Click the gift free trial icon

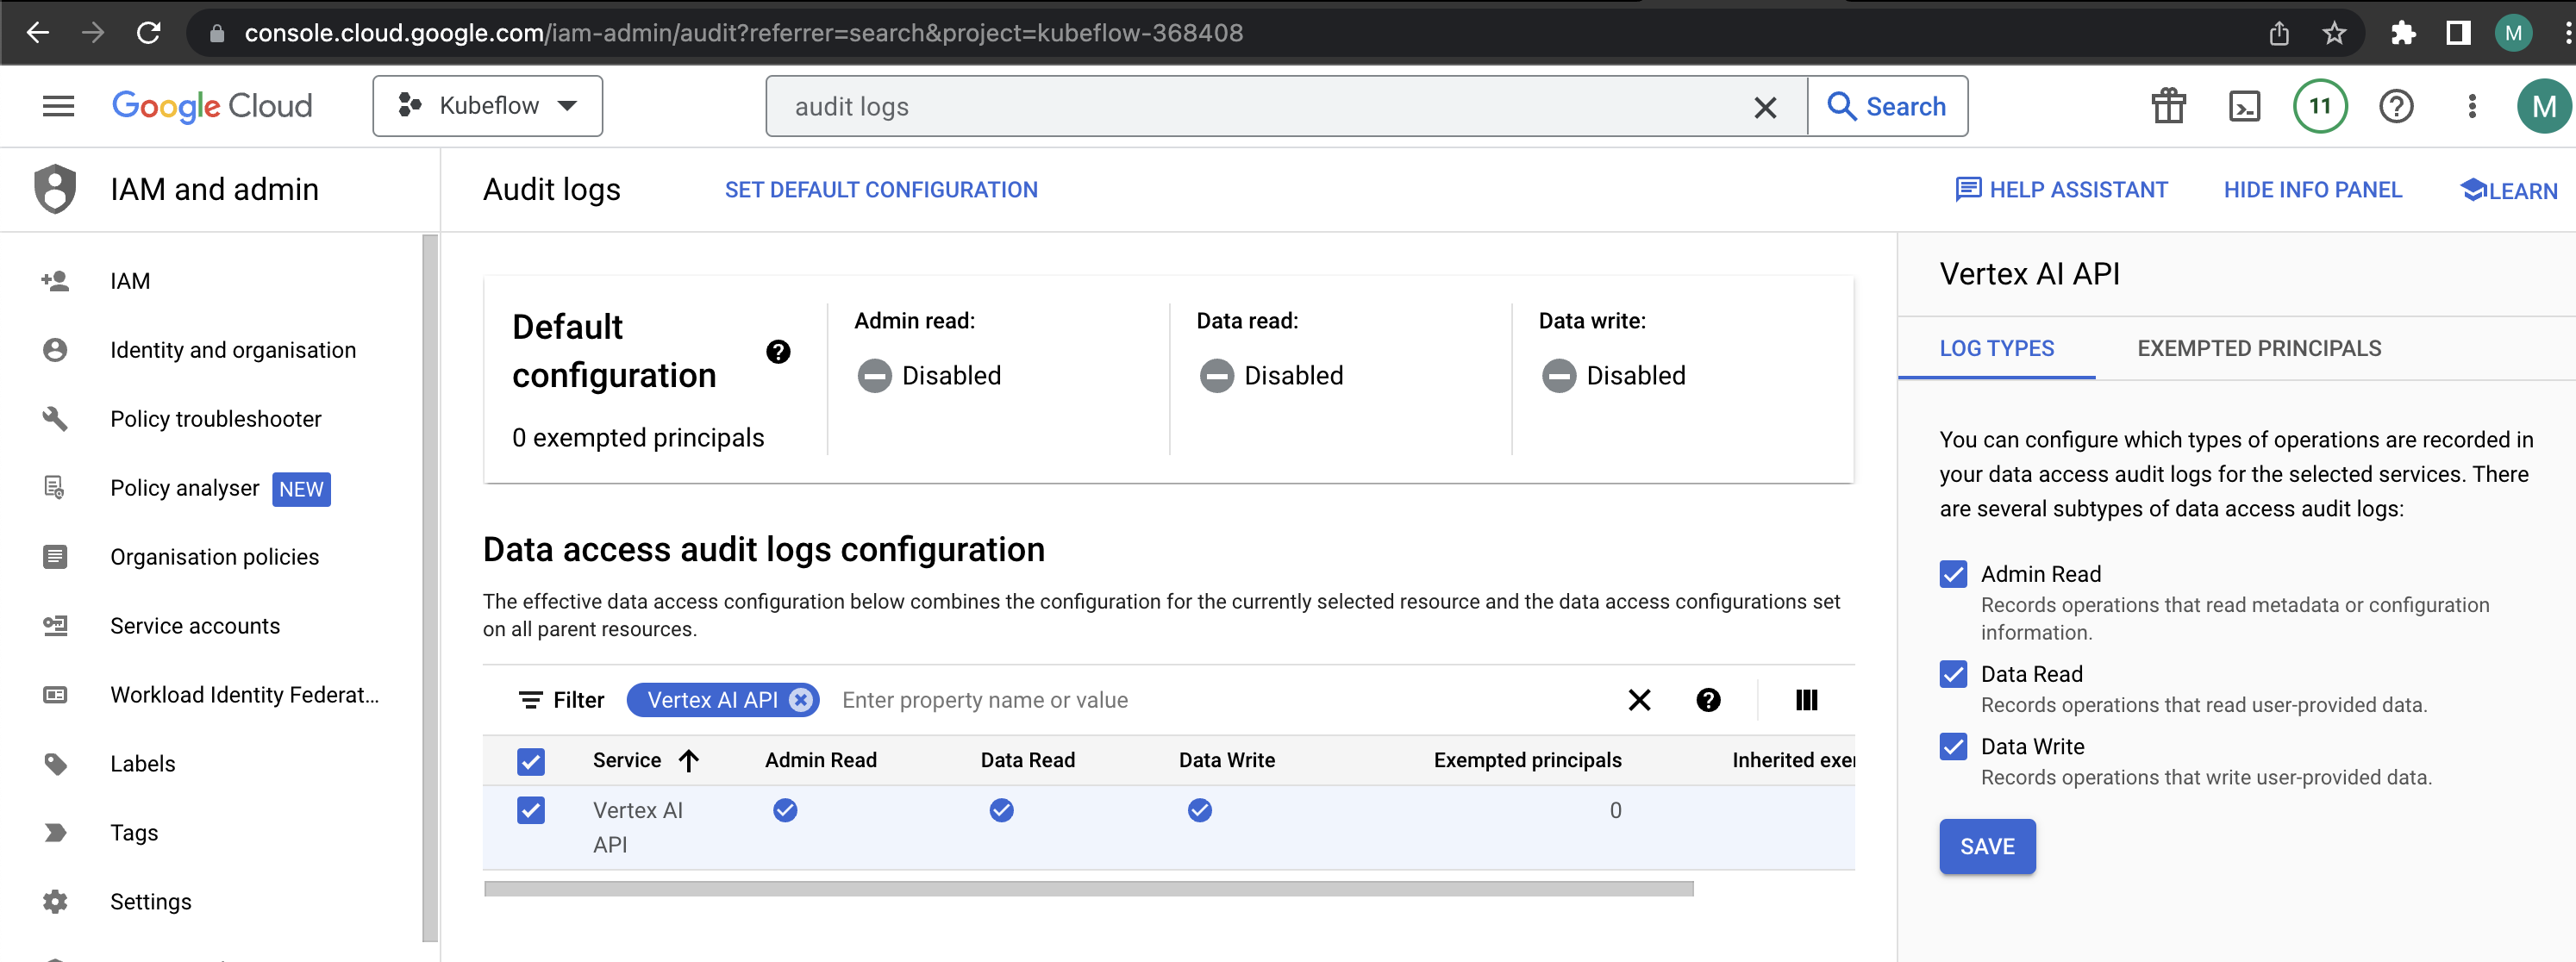[2168, 106]
